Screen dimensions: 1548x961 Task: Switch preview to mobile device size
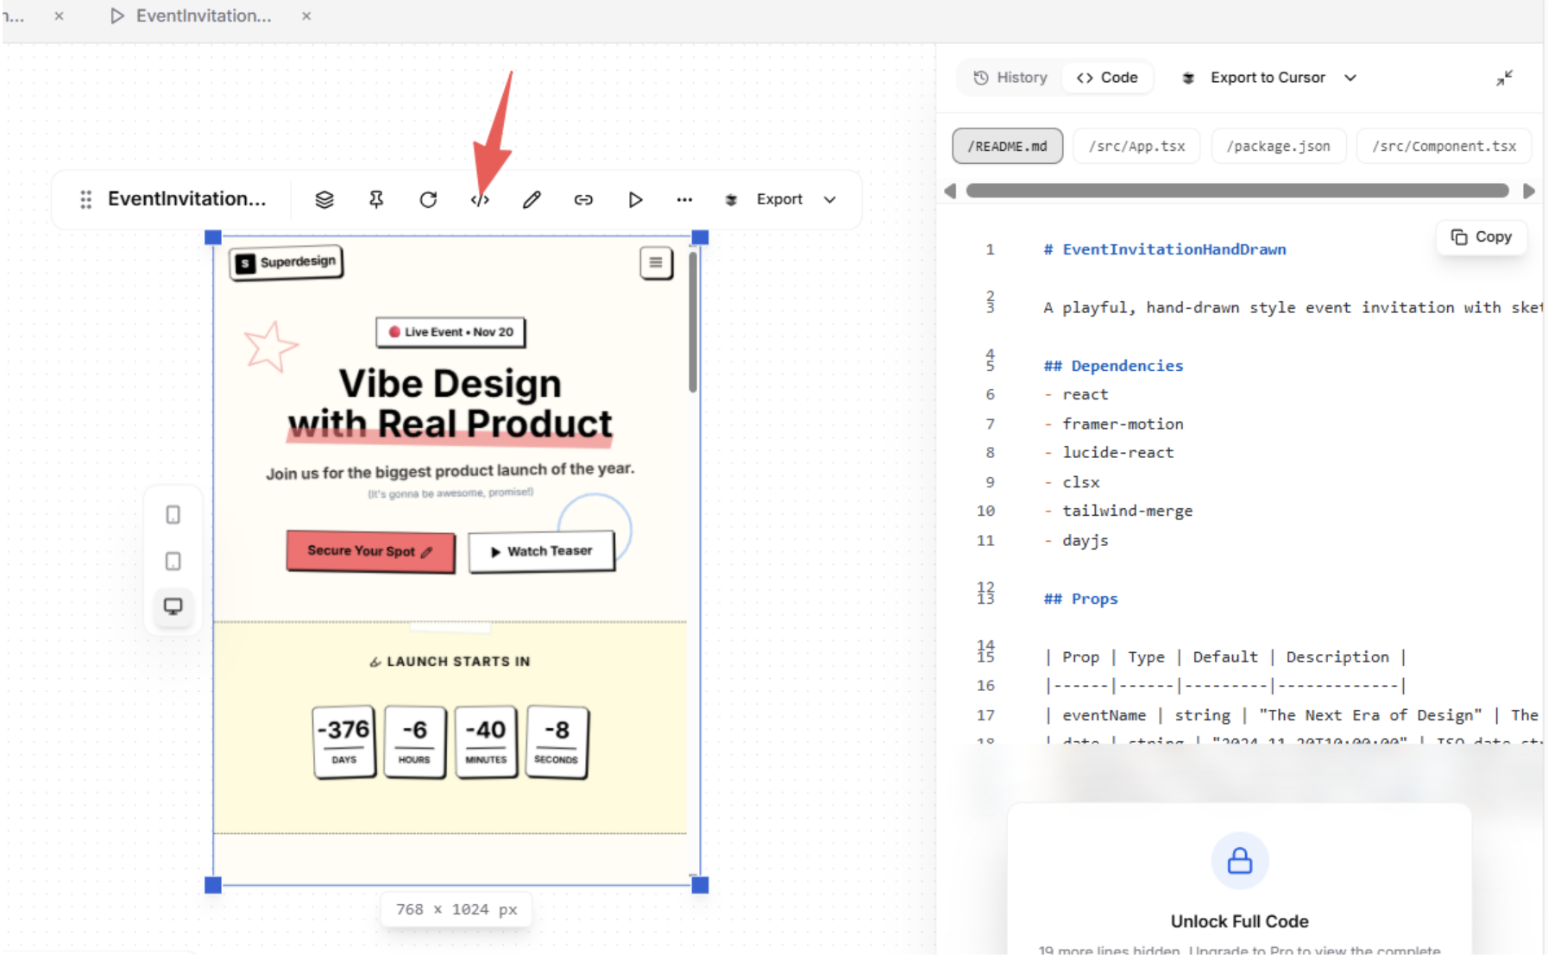pos(173,515)
